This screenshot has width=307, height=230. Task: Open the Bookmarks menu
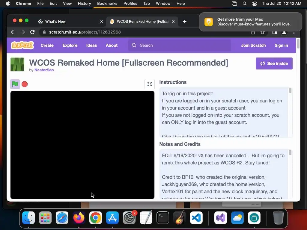(x=107, y=3)
